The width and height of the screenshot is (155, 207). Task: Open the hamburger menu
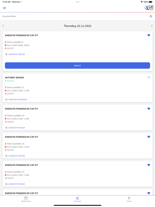point(5,8)
